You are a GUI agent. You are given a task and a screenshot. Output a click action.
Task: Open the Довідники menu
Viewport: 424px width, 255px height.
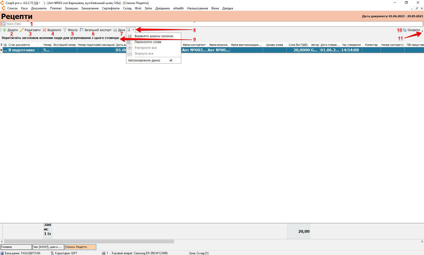[x=162, y=8]
